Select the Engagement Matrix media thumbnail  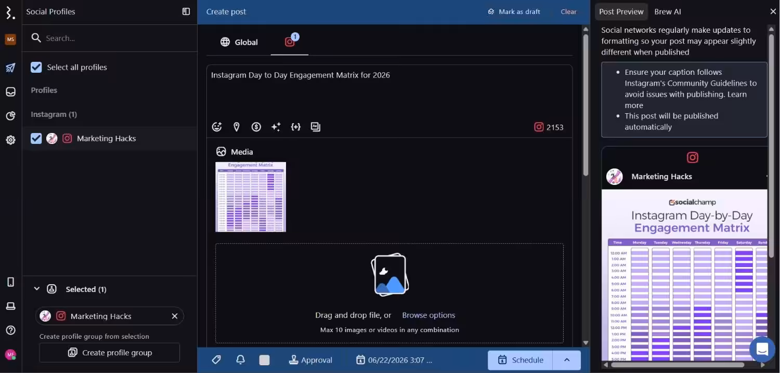pyautogui.click(x=251, y=197)
